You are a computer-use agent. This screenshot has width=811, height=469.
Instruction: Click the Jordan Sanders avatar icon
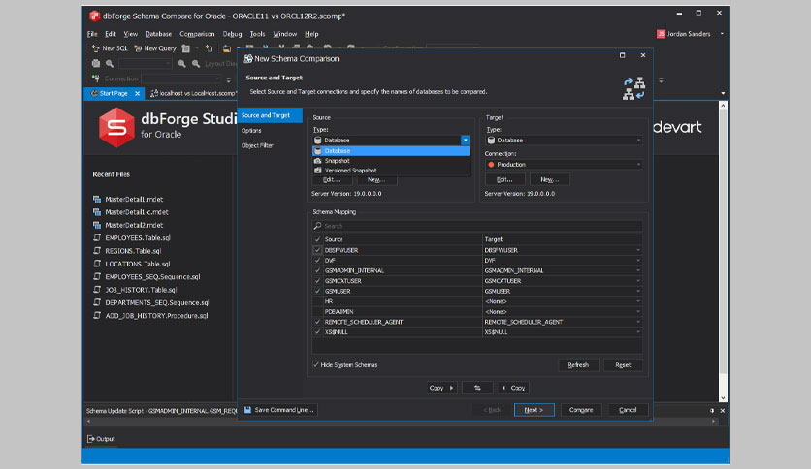(x=661, y=34)
